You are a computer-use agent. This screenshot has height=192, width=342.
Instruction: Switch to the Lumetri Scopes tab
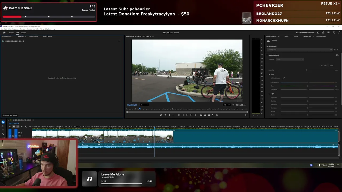33,37
